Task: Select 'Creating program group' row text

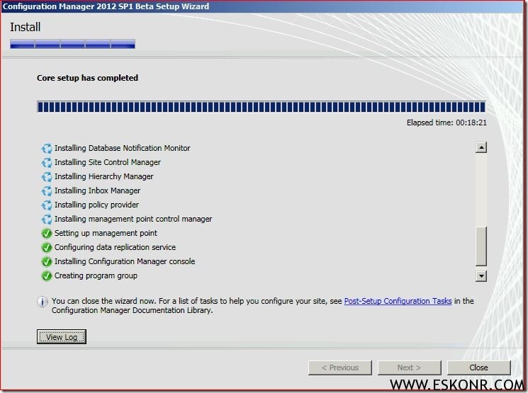Action: coord(96,275)
